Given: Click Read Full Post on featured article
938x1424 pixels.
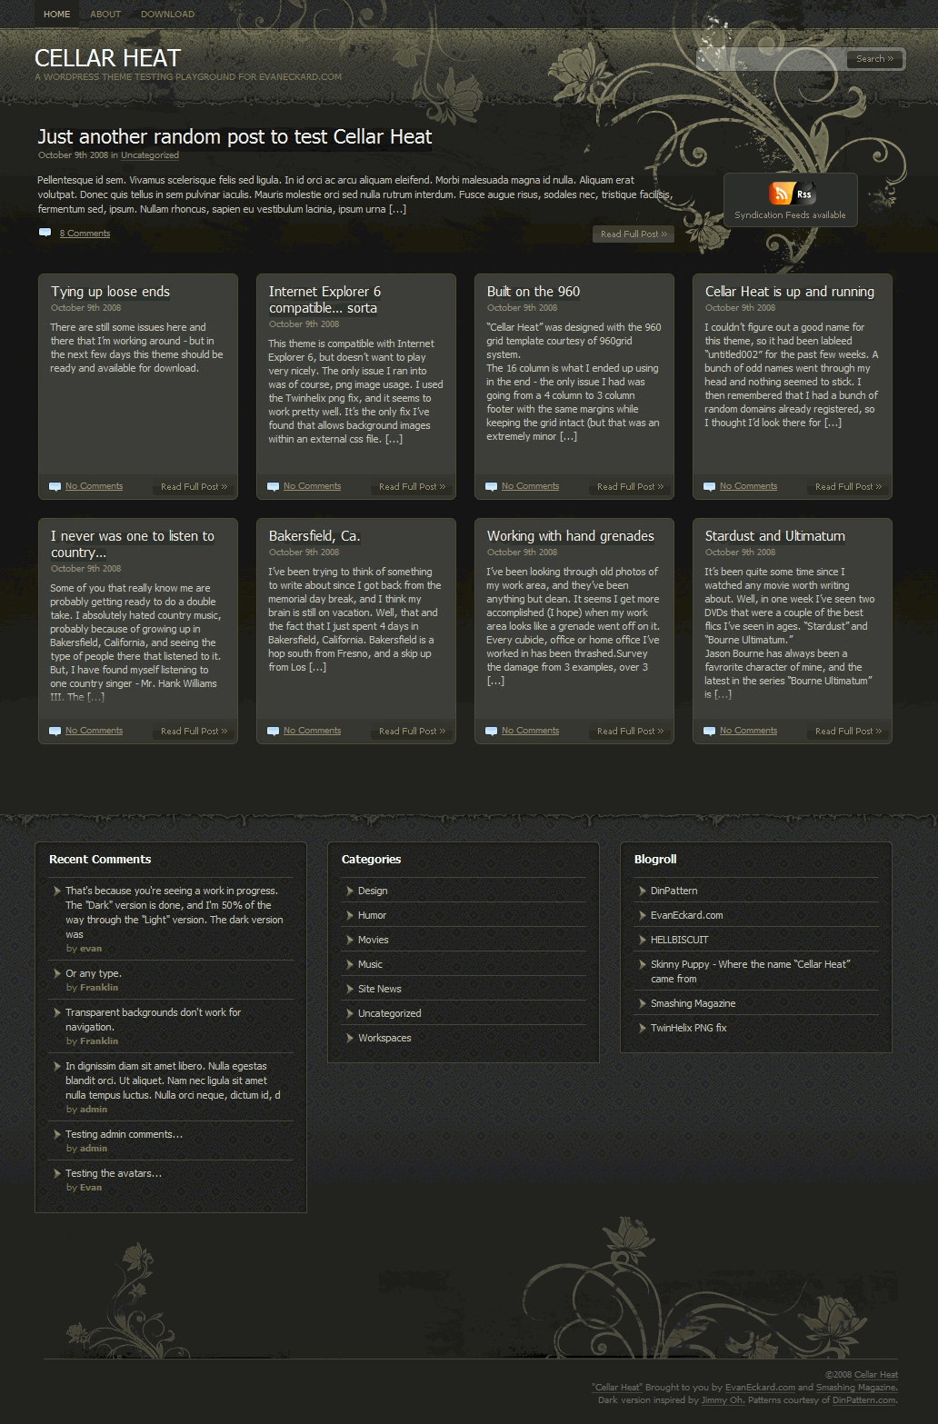Looking at the screenshot, I should click(x=633, y=234).
